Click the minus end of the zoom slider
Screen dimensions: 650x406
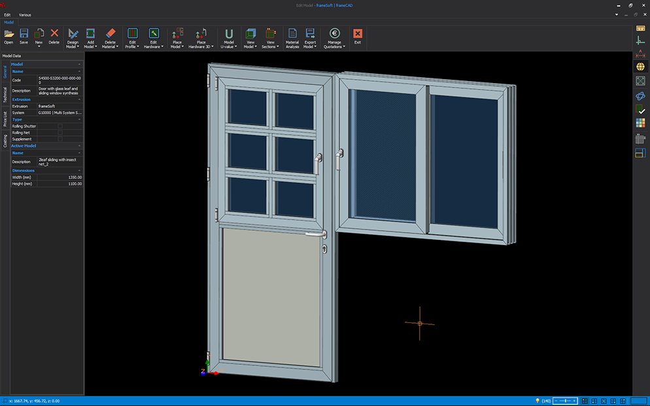point(556,401)
